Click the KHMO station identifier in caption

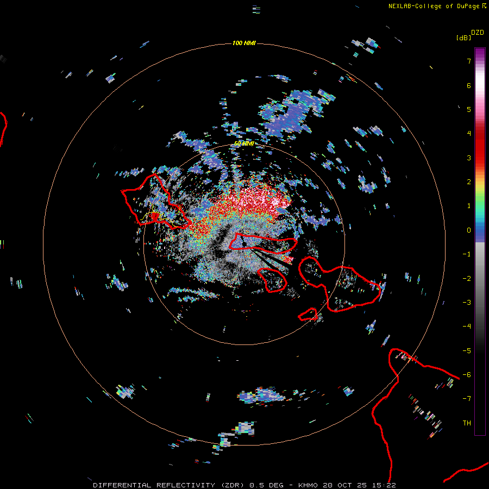(308, 485)
